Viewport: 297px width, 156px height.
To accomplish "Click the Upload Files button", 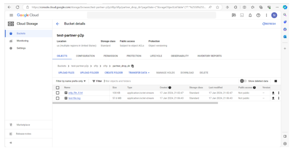I will [66, 73].
